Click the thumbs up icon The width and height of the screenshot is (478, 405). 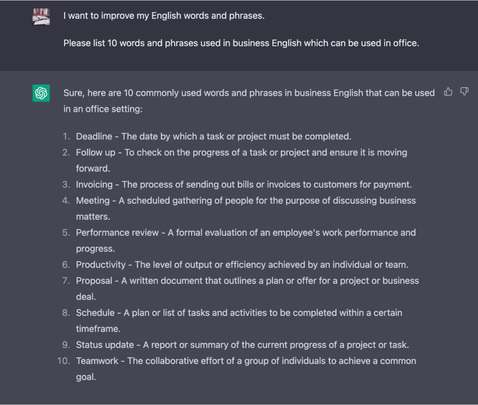click(448, 92)
